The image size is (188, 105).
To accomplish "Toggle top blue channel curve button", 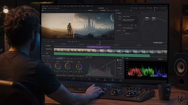I will point(122,60).
